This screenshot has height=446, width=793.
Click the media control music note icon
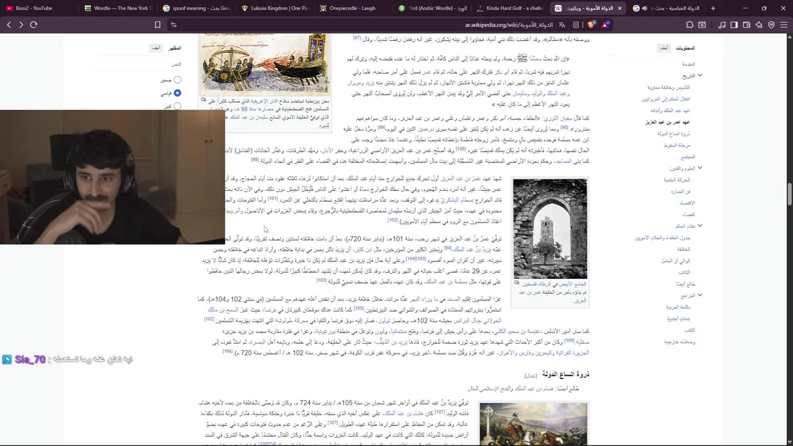click(722, 25)
